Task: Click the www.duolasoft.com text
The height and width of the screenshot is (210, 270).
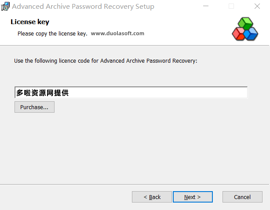Action: [117, 33]
